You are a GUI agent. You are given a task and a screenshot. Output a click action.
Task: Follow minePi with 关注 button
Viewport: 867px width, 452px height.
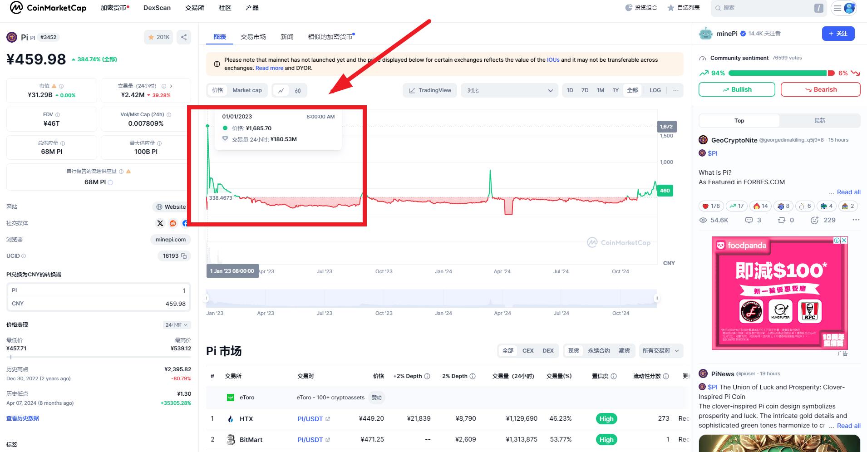(x=838, y=34)
